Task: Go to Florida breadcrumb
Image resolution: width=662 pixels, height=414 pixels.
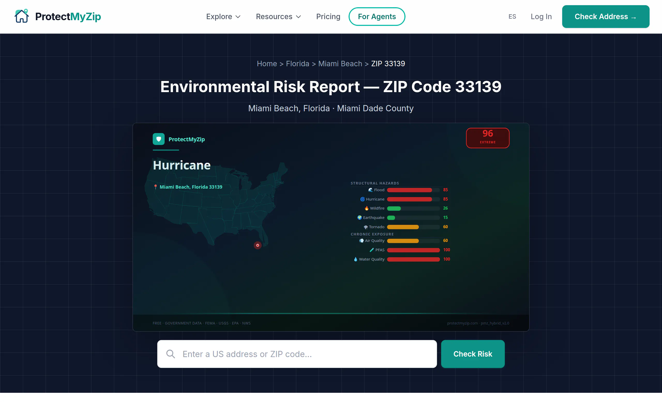Action: click(297, 64)
